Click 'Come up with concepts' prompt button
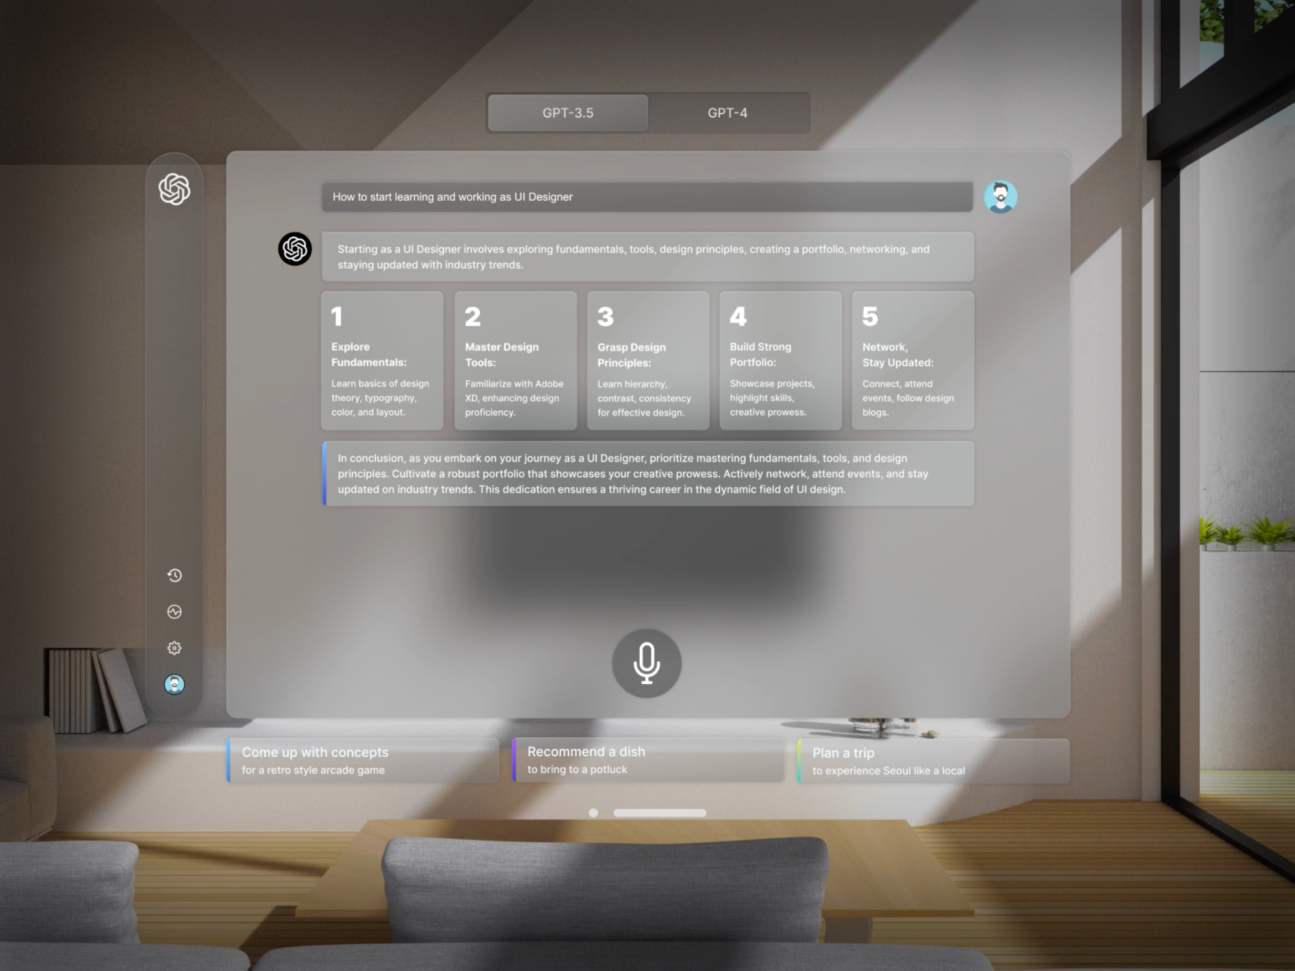 [355, 760]
